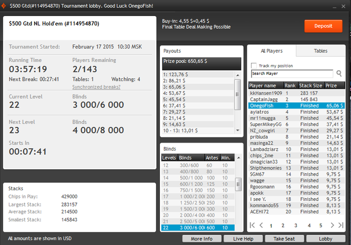Go to previous players page
Image resolution: width=351 pixels, height=245 pixels.
261,225
